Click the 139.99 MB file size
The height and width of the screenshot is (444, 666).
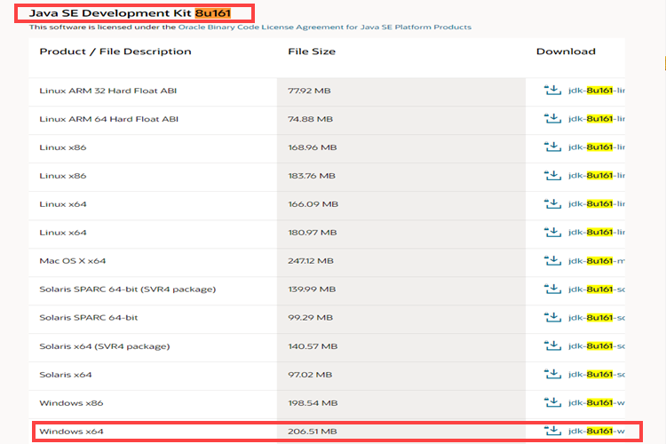pyautogui.click(x=312, y=289)
